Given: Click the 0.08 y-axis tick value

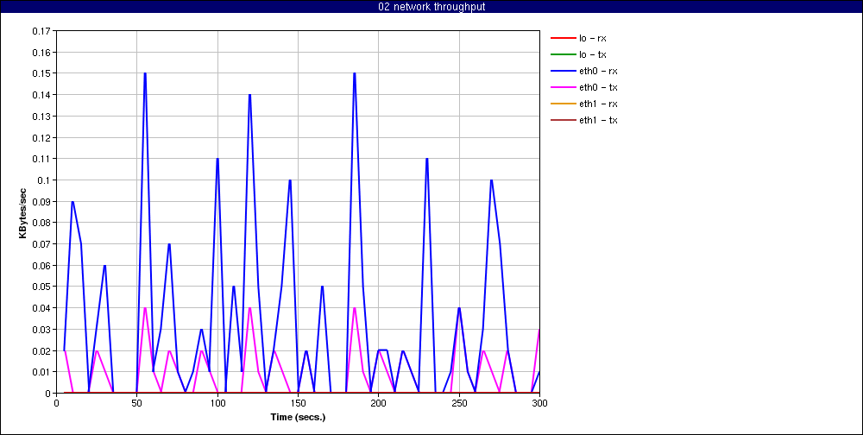Looking at the screenshot, I should (x=41, y=223).
